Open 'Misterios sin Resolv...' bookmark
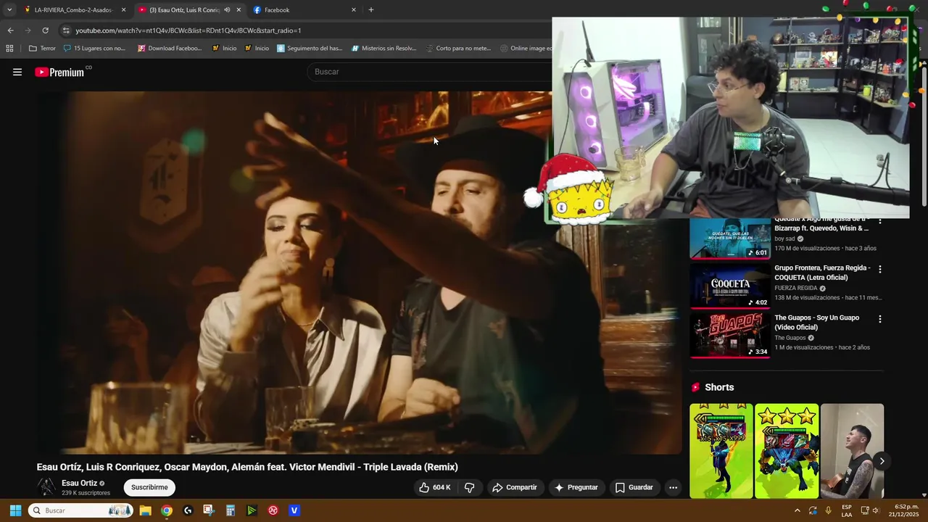This screenshot has height=522, width=928. coord(384,49)
